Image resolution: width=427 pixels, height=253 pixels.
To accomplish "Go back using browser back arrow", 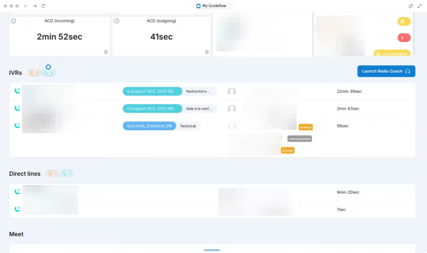I will click(x=26, y=6).
